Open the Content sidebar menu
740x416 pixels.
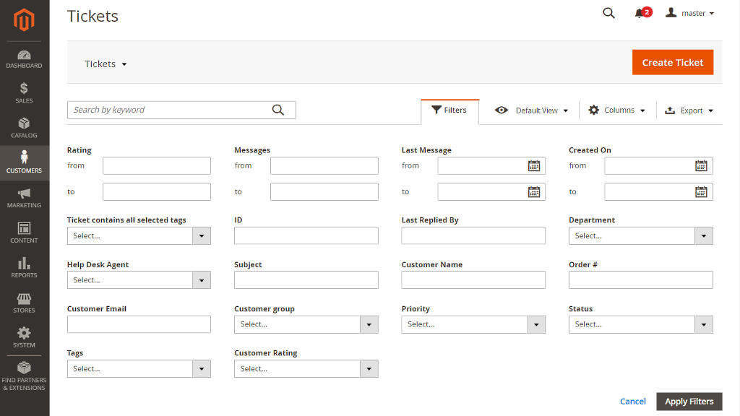coord(24,233)
